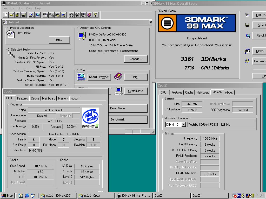Viewport: 266px width, 199px height.
Task: Click the magnifier icon beside the Result button
Action: click(x=248, y=36)
